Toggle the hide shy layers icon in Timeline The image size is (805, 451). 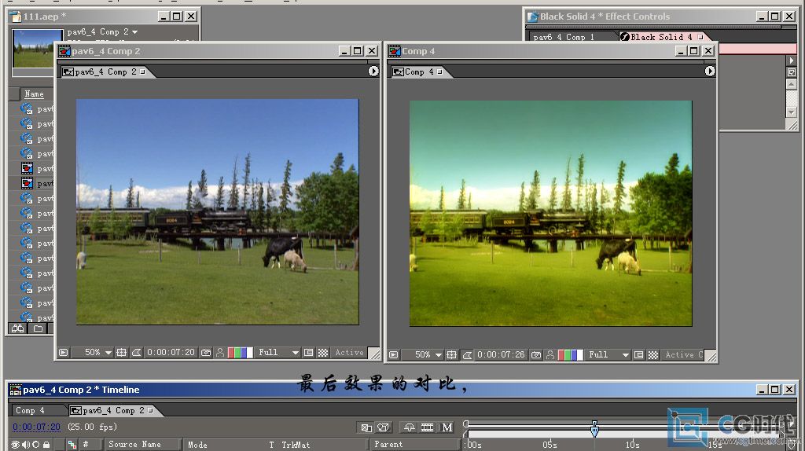tap(366, 427)
